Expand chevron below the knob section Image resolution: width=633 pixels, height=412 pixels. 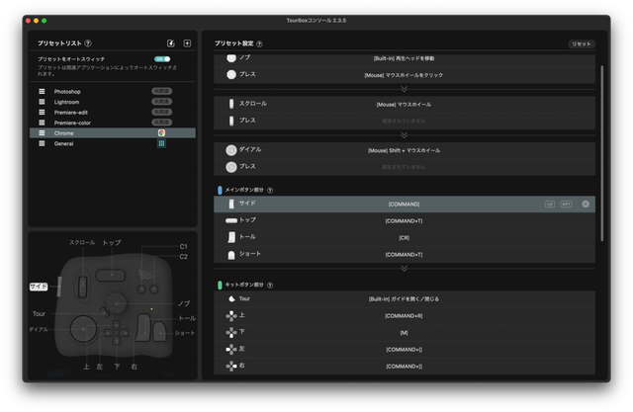click(405, 89)
